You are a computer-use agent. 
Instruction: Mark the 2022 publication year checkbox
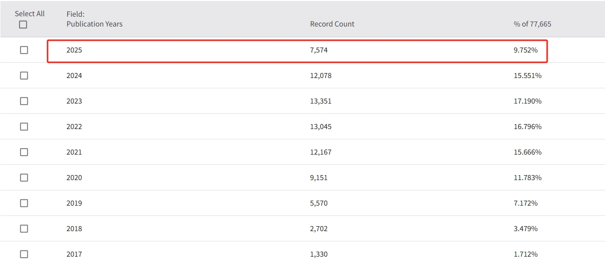pyautogui.click(x=24, y=127)
